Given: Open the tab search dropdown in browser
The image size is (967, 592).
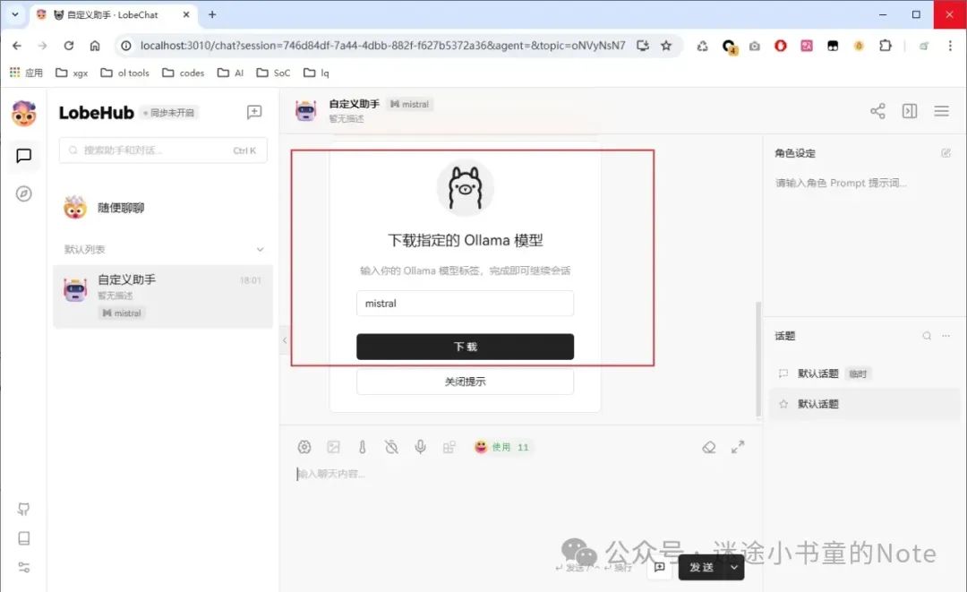Looking at the screenshot, I should tap(15, 14).
